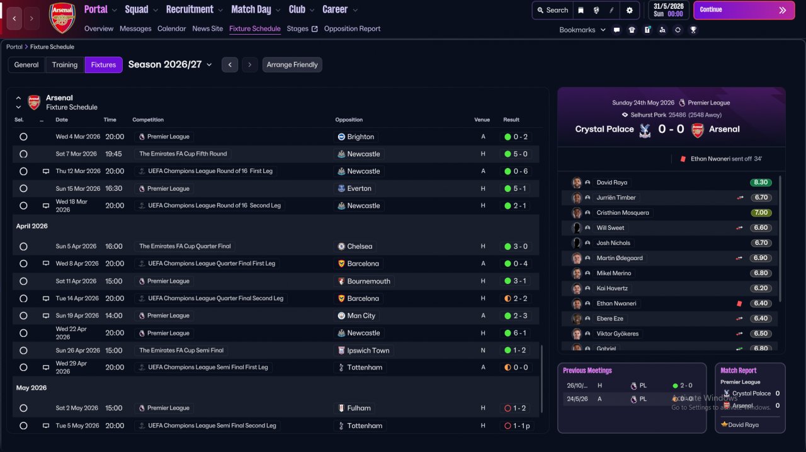Image resolution: width=806 pixels, height=452 pixels.
Task: Click TV icon on Thu 12 Mar fixture
Action: pos(46,171)
